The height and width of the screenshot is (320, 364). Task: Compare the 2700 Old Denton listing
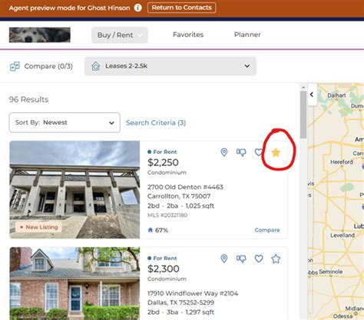[267, 230]
